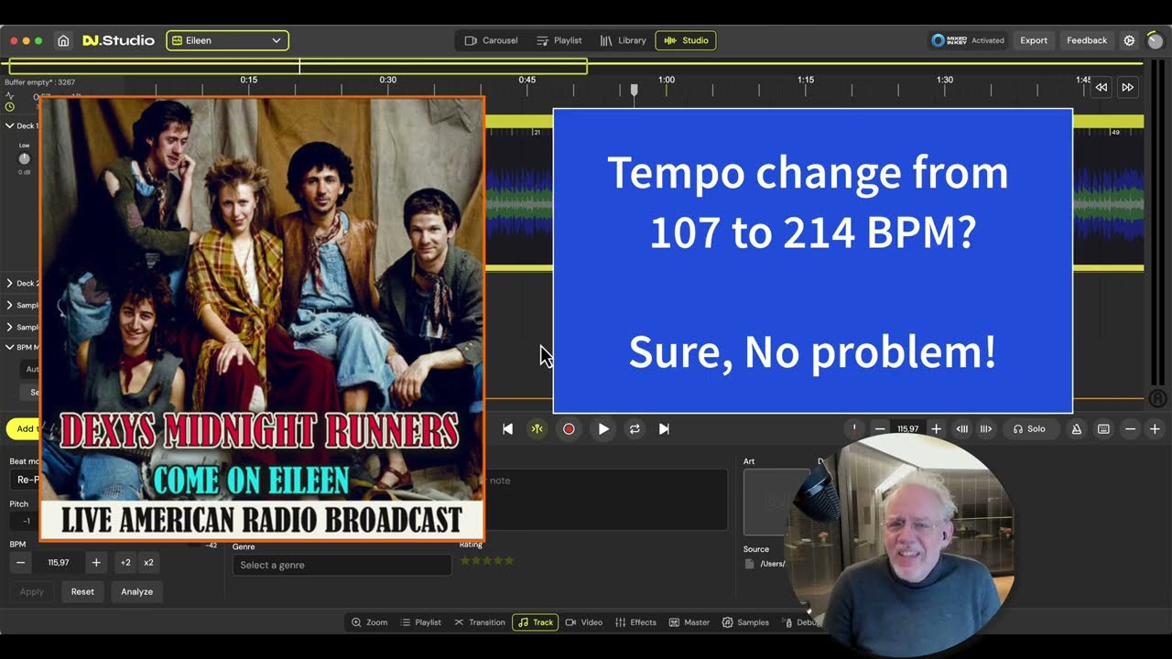Click the red marker icon beside tempo minus
Viewport: 1172px width, 659px height.
coord(854,428)
